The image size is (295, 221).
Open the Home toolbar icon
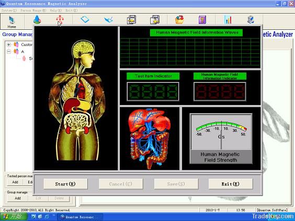coord(12,22)
